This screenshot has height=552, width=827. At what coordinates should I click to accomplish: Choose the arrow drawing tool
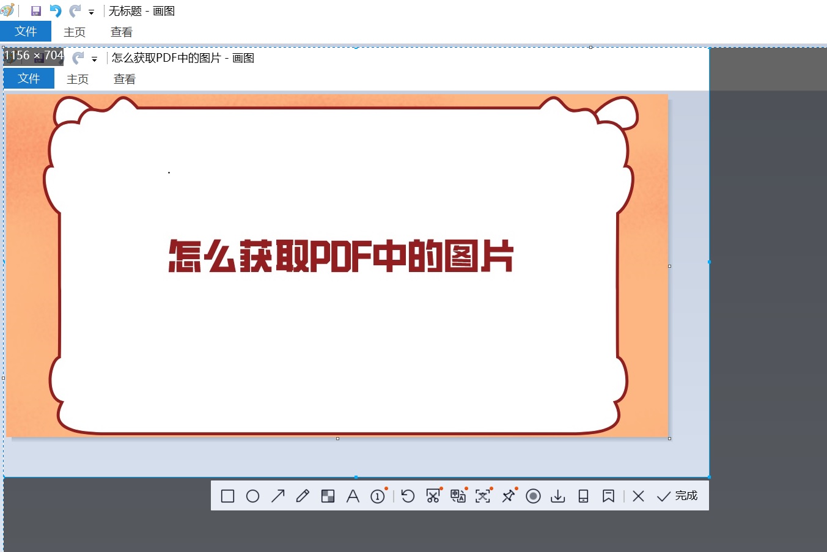pyautogui.click(x=278, y=496)
